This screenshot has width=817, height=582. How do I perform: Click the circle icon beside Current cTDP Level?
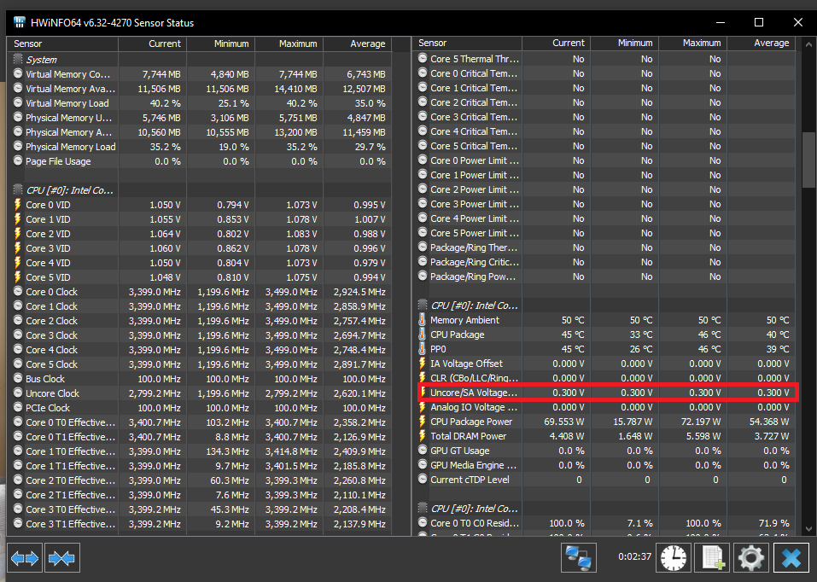(423, 480)
